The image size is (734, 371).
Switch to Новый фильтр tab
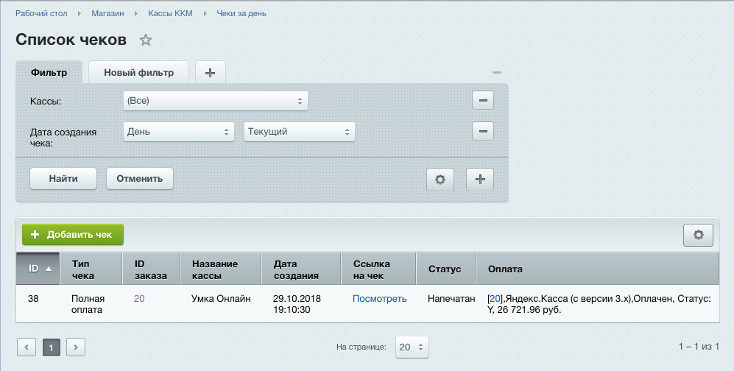pos(138,72)
